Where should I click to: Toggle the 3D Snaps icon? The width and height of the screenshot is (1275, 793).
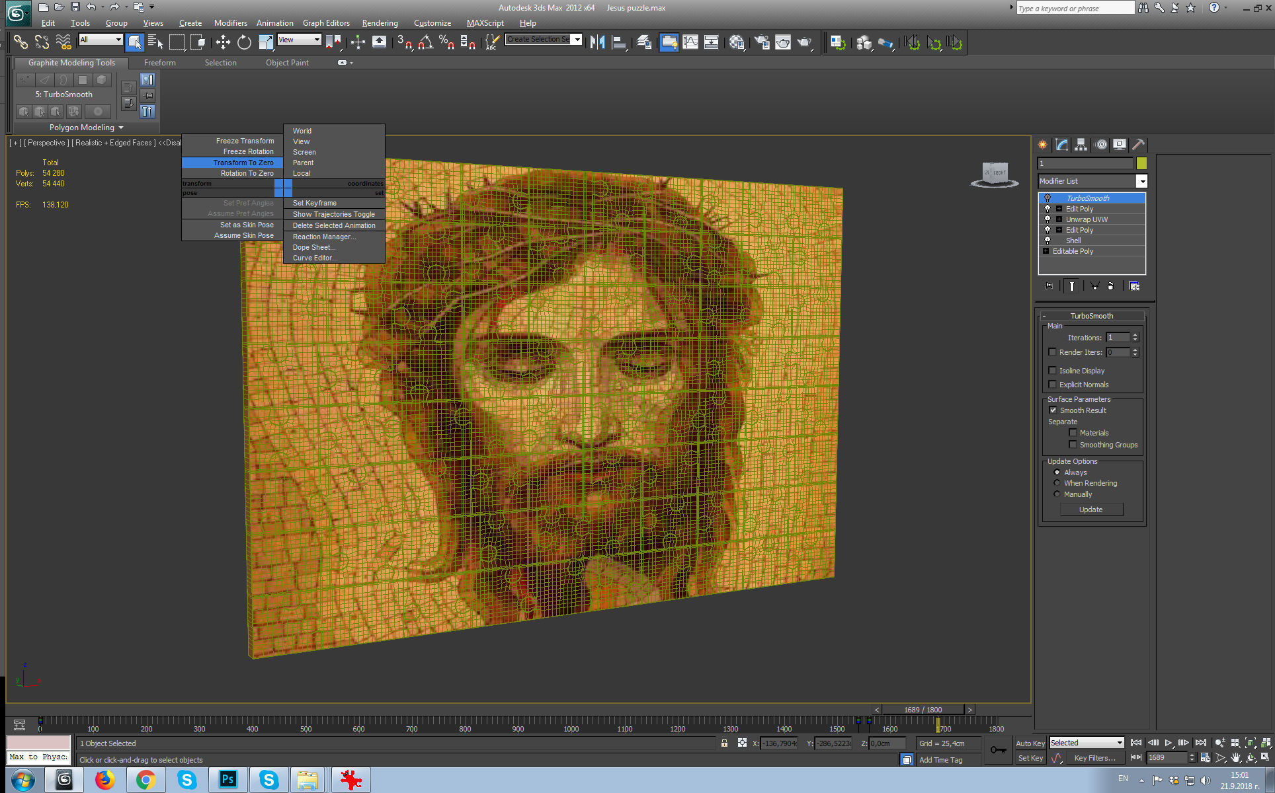404,42
